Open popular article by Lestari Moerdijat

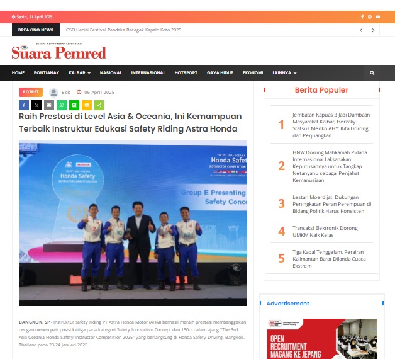pos(331,204)
